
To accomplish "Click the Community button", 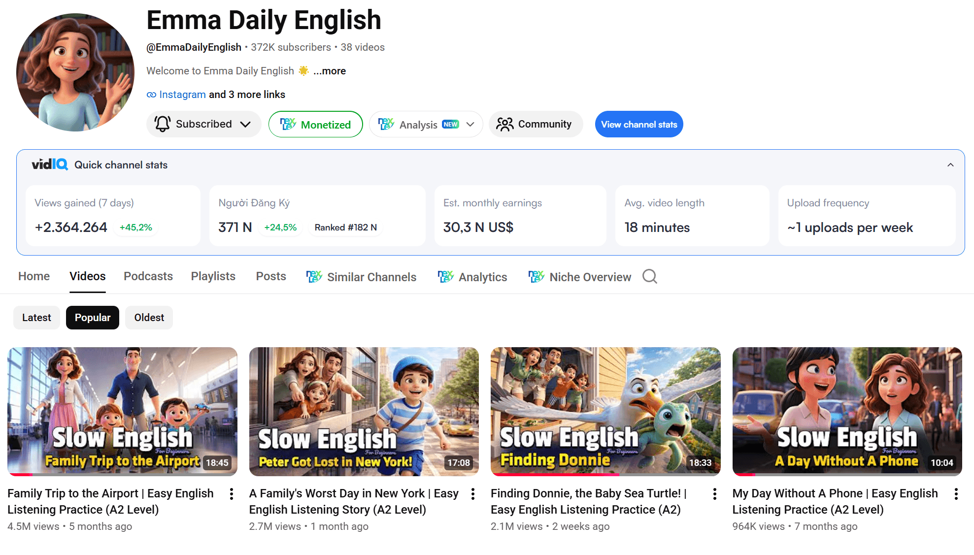I will (536, 124).
